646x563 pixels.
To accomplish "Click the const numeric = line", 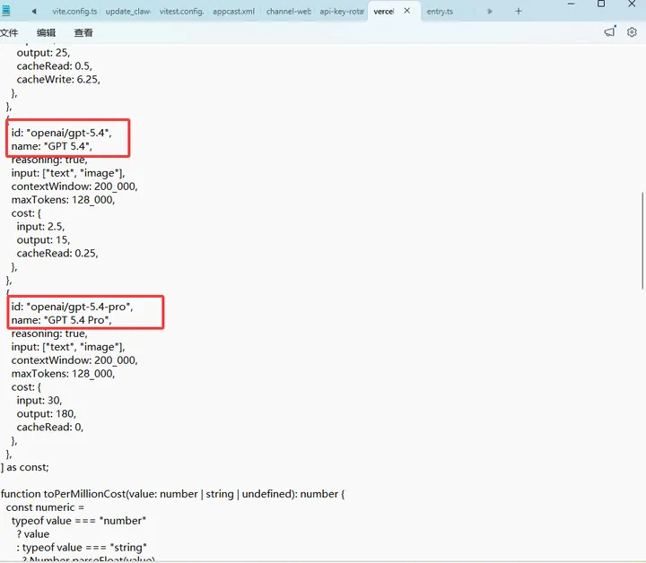I will point(45,507).
